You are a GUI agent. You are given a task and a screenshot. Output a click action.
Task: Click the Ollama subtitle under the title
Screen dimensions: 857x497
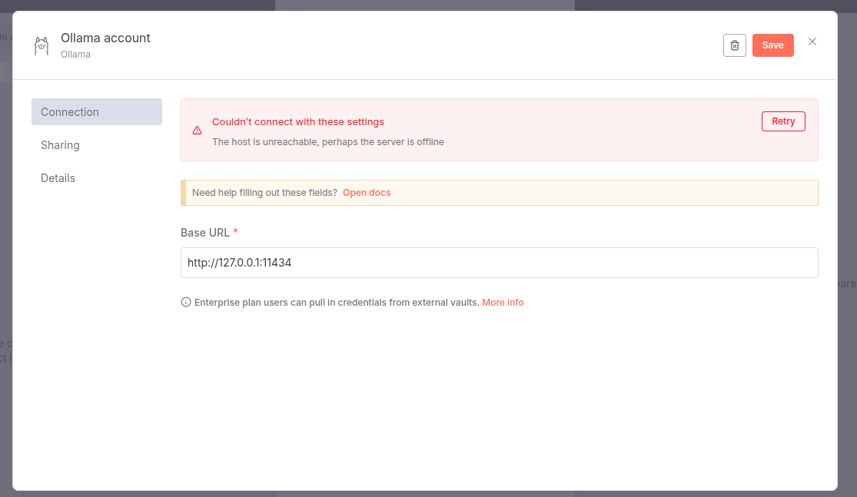[75, 55]
